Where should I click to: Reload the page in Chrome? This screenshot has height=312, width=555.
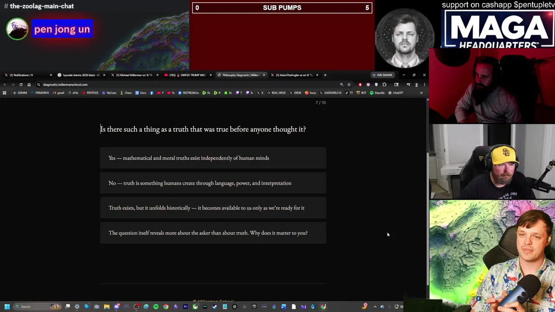pos(21,84)
